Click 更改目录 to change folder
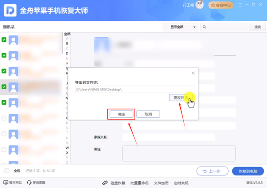 [181, 98]
